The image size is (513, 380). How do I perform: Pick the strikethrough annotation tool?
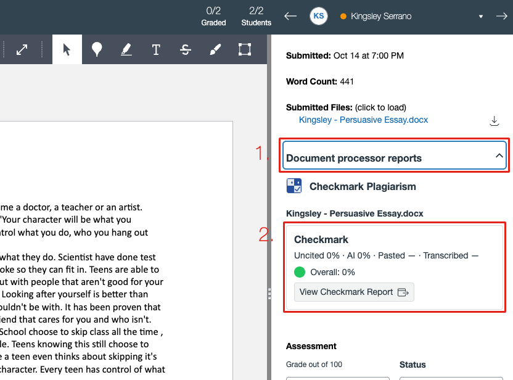186,49
